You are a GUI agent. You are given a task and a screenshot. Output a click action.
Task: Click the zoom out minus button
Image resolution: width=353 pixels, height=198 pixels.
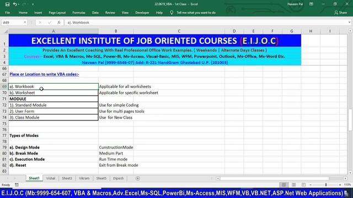[x=311, y=185]
